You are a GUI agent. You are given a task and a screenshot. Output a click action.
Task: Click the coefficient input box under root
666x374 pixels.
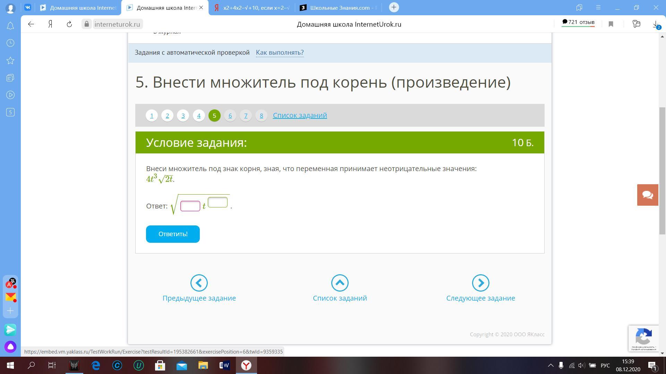pos(190,206)
